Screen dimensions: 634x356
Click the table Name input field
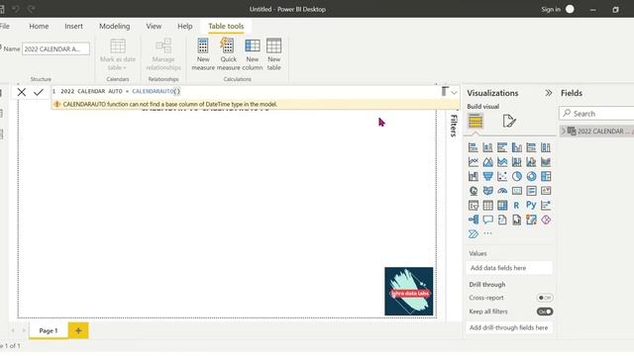[55, 48]
